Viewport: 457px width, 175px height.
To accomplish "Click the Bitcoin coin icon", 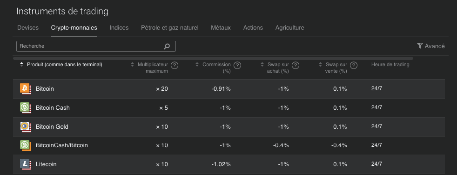I will click(x=26, y=89).
